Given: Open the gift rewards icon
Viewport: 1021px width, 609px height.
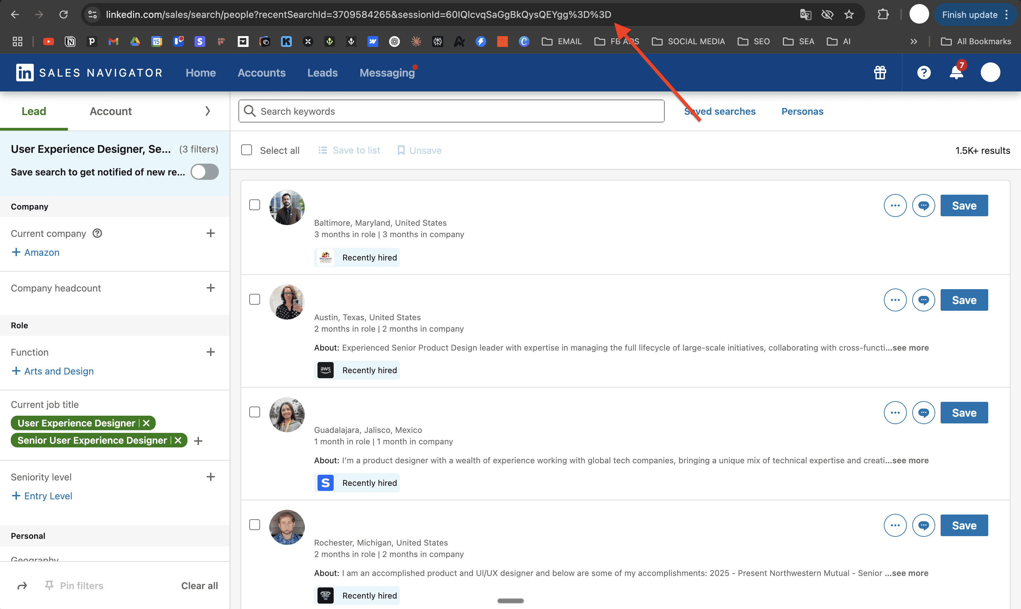Looking at the screenshot, I should [880, 73].
